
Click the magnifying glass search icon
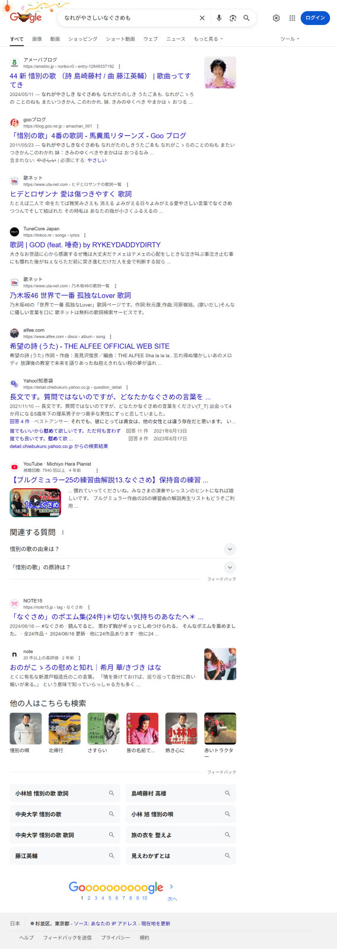point(246,18)
